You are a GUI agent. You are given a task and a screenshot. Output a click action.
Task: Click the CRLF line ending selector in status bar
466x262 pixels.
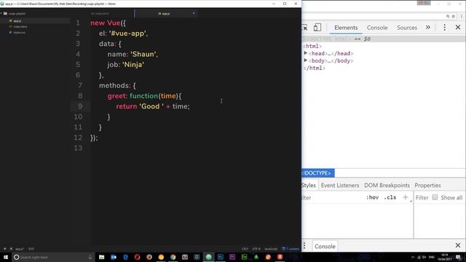[245, 249]
